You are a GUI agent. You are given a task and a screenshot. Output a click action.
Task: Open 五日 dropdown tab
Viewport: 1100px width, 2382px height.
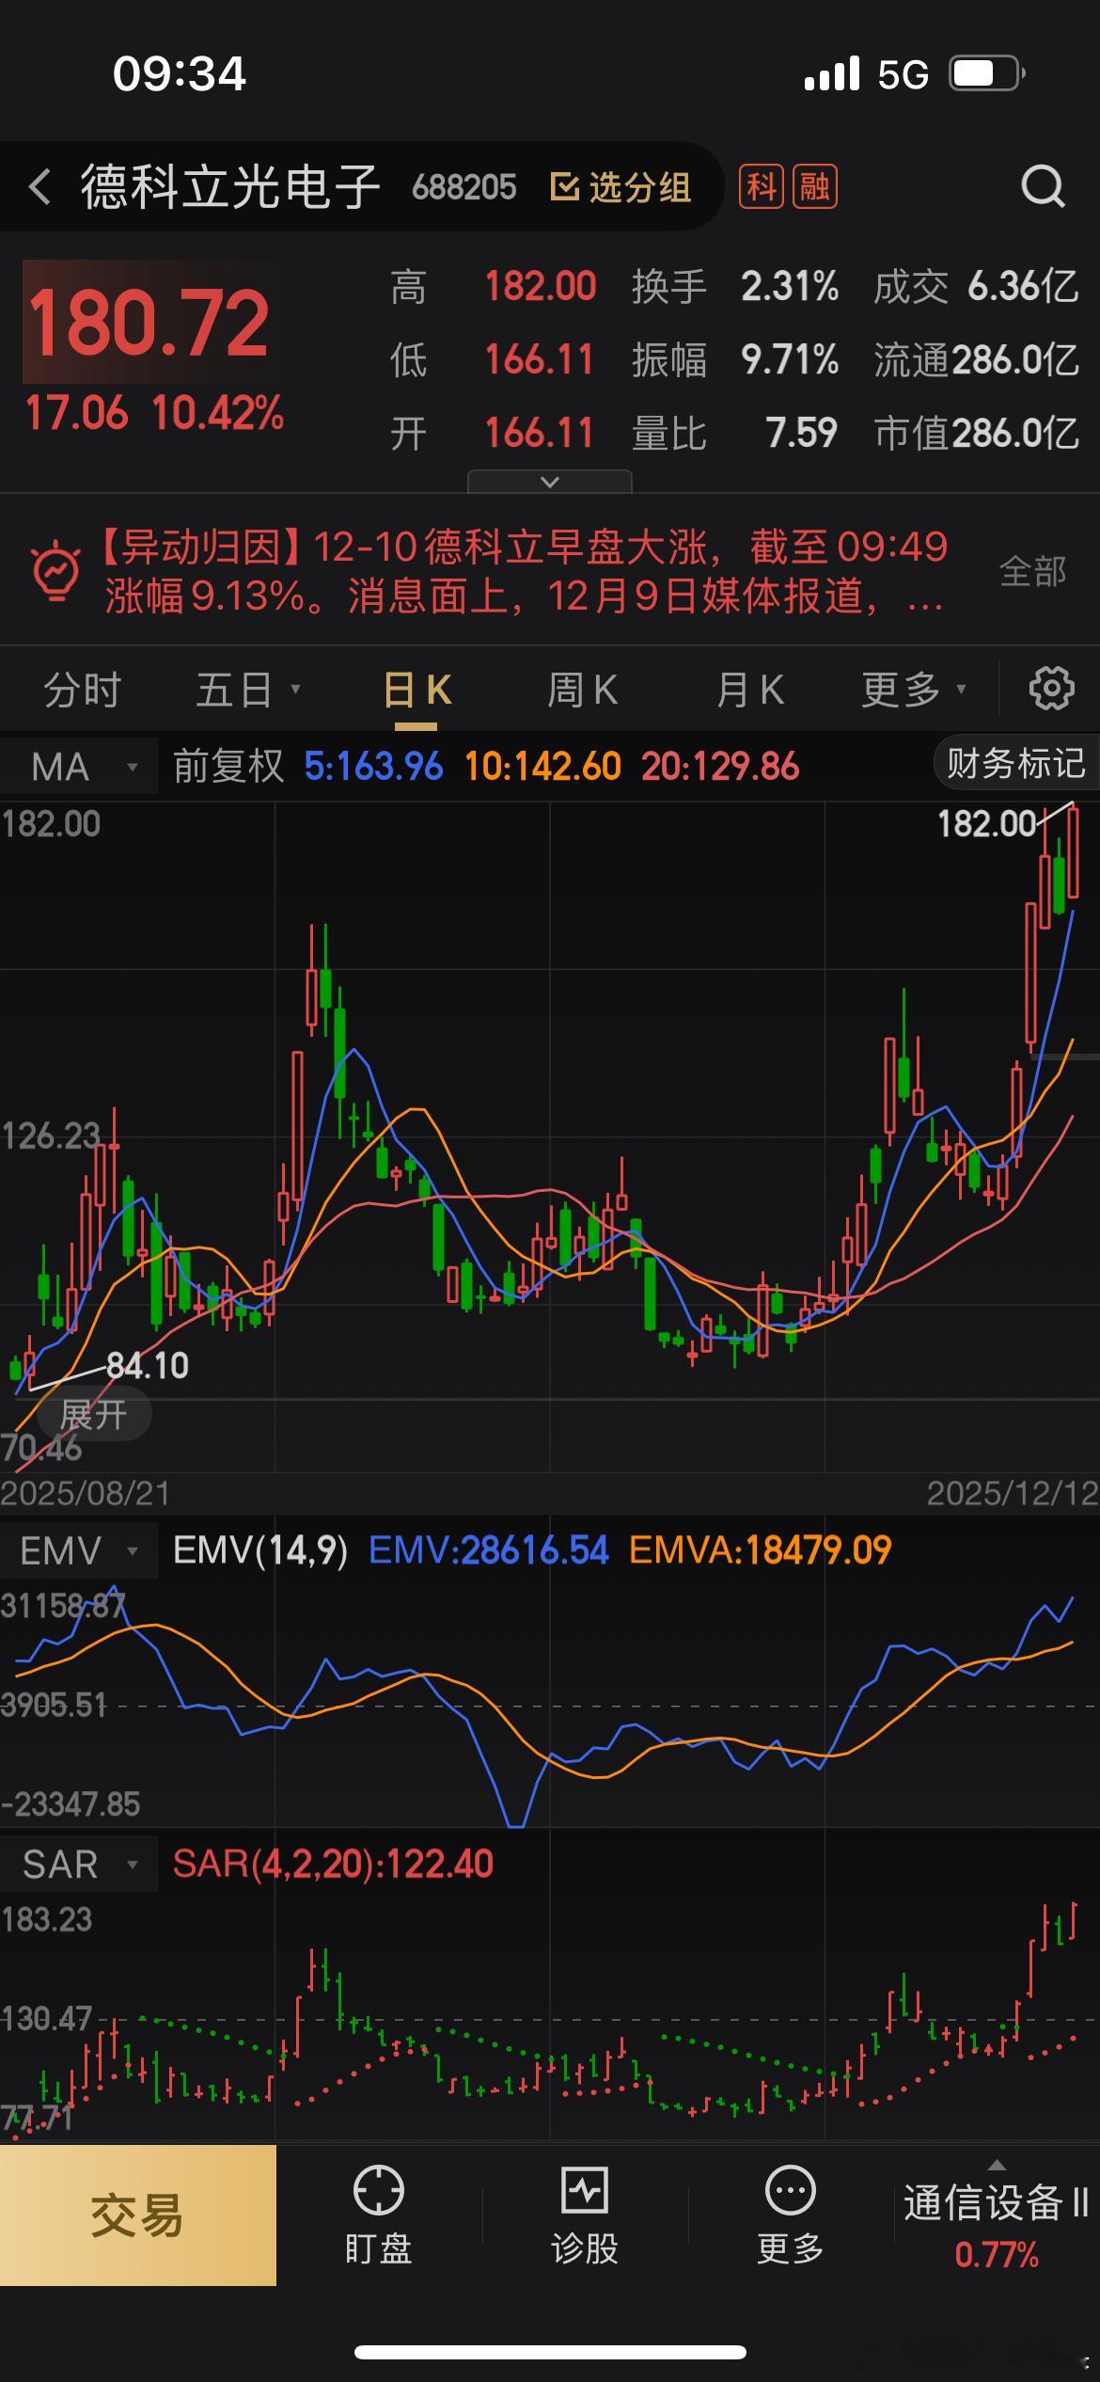248,690
